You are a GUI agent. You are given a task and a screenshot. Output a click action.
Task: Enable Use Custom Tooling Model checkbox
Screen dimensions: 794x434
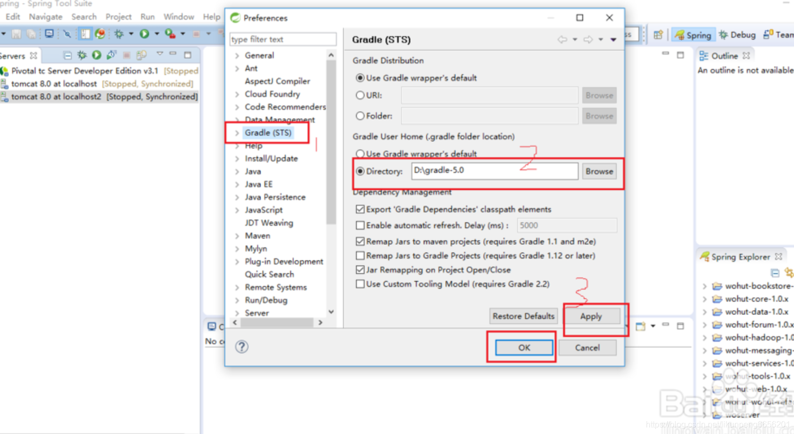click(360, 284)
